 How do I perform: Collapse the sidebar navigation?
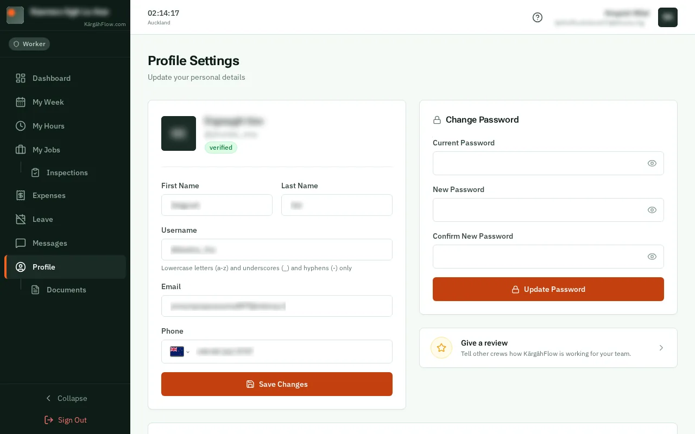click(x=65, y=398)
